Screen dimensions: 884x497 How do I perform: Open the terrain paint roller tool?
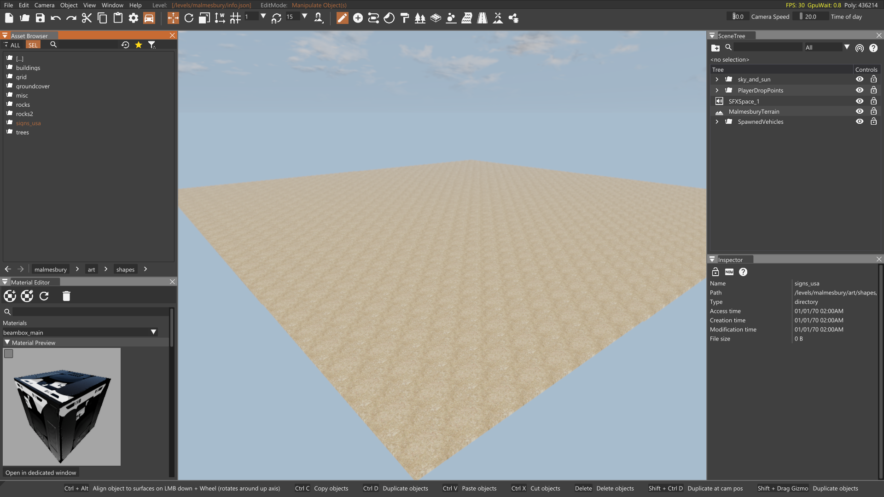click(x=405, y=18)
